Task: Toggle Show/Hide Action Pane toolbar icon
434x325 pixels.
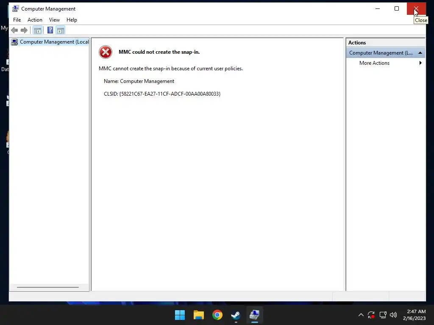Action: 61,30
